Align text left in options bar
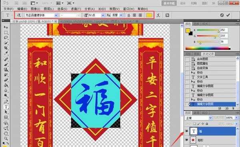 click(x=129, y=15)
